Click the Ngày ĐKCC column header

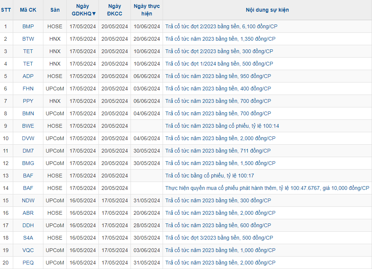click(x=115, y=10)
